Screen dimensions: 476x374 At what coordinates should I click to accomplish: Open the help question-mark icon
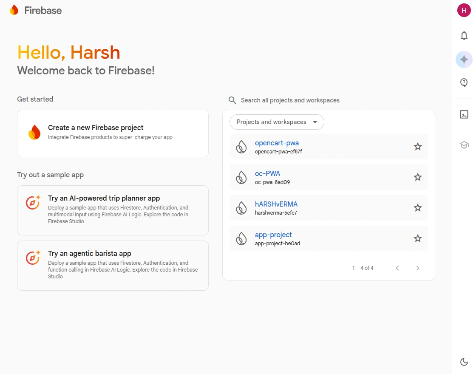(464, 82)
